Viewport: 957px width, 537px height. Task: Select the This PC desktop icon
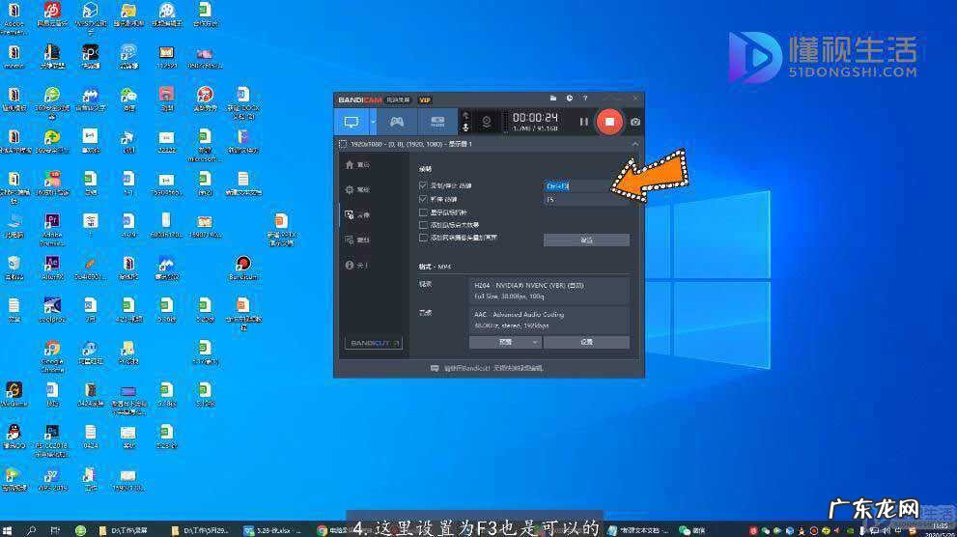[x=14, y=225]
